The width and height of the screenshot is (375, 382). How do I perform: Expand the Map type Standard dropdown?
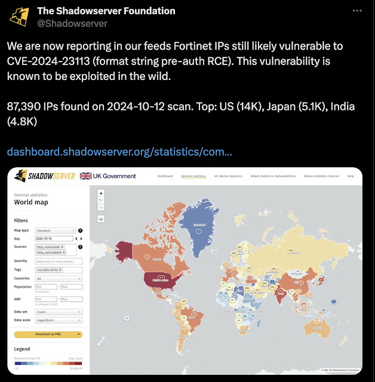point(56,230)
